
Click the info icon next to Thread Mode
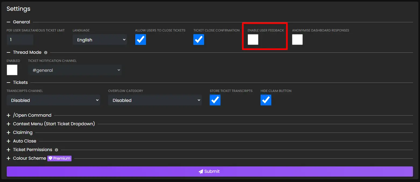[46, 52]
